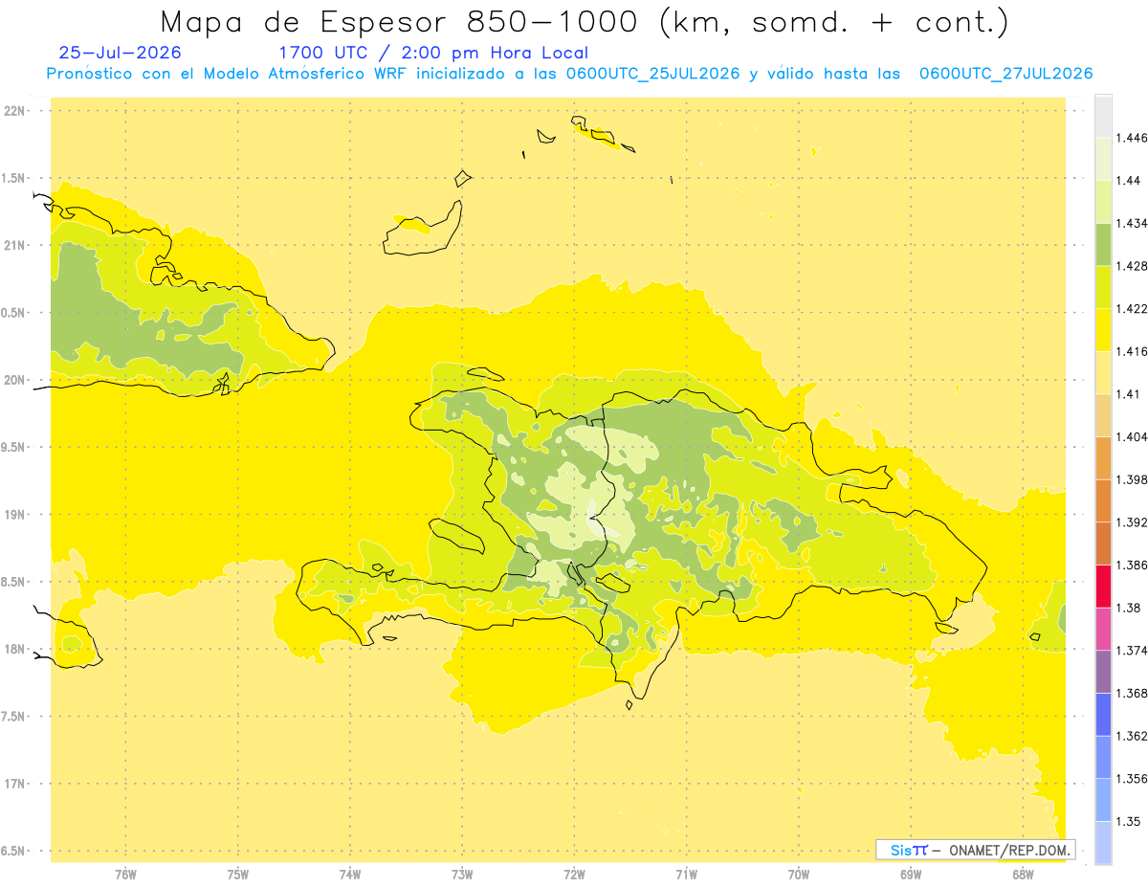Click the 70W longitude label

point(799,876)
